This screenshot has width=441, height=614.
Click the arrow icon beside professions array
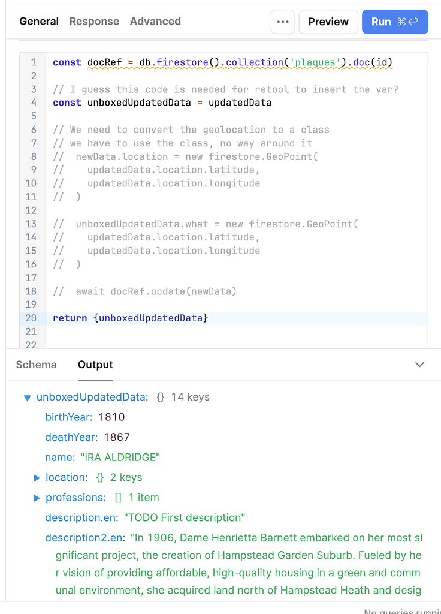pyautogui.click(x=37, y=497)
